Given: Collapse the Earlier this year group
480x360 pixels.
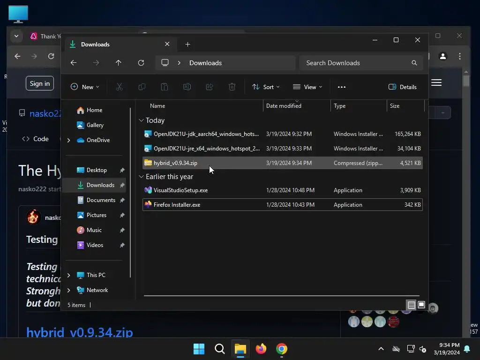Looking at the screenshot, I should pos(141,177).
